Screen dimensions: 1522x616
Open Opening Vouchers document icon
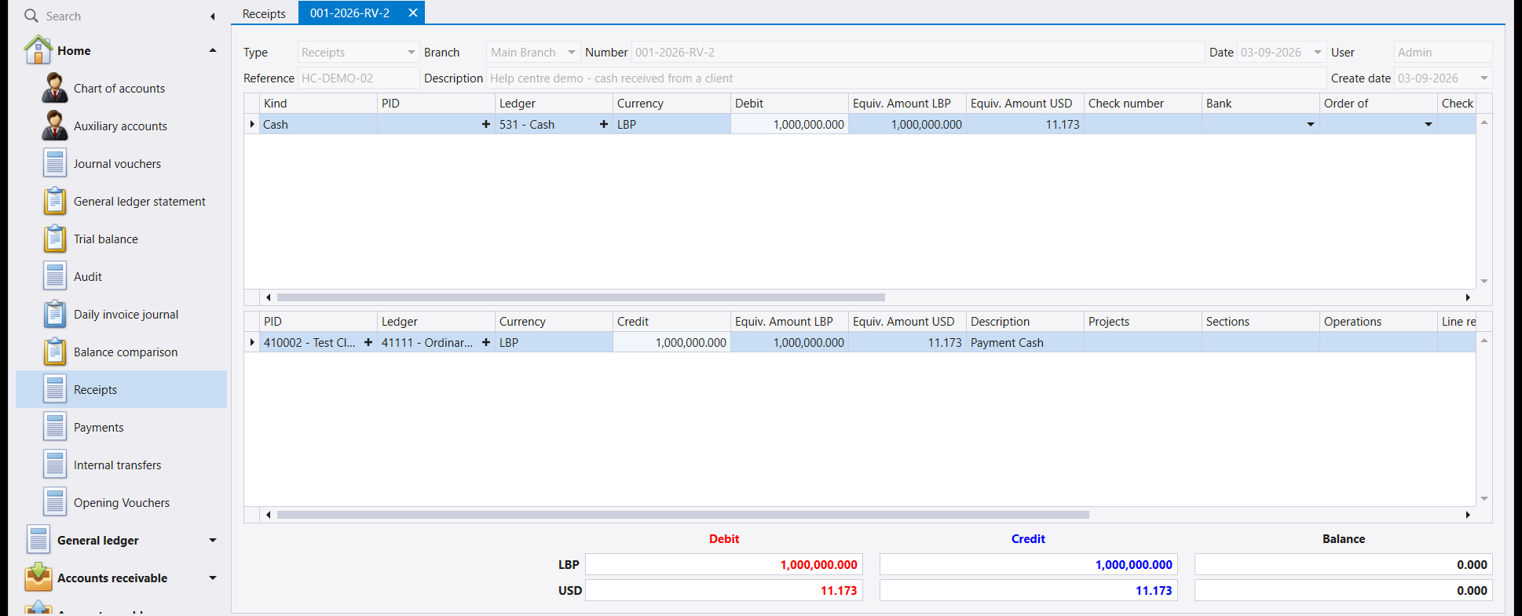click(54, 502)
